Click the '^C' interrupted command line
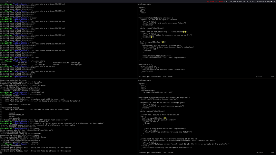The image size is (276, 155). (16, 20)
